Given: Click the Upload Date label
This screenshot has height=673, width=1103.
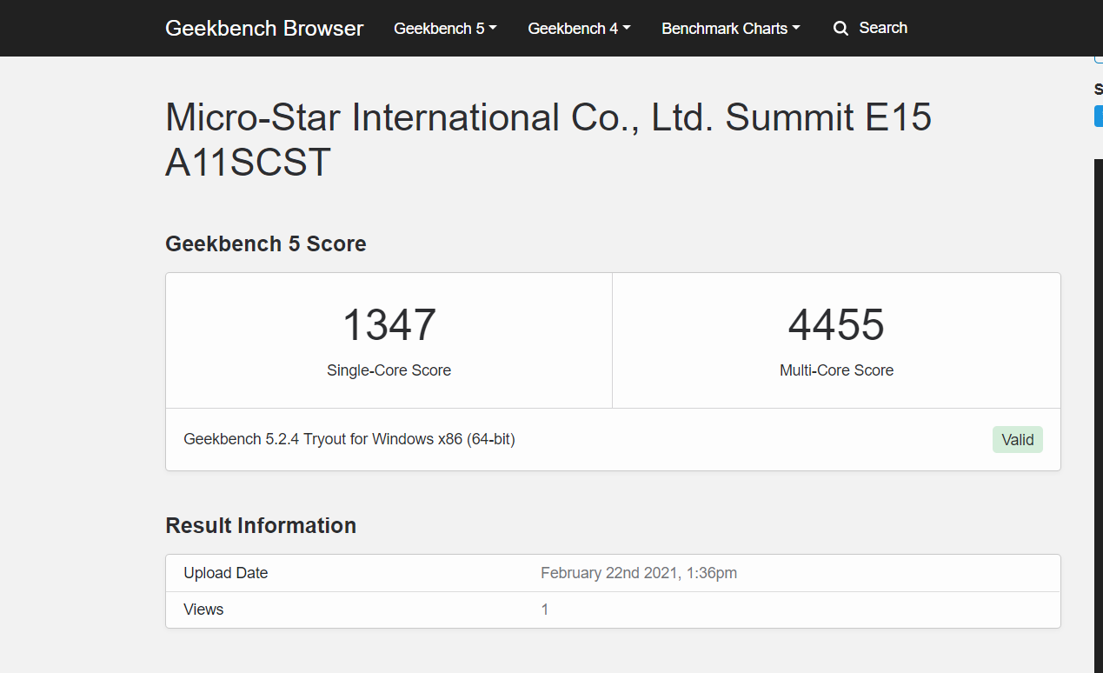Looking at the screenshot, I should (226, 573).
